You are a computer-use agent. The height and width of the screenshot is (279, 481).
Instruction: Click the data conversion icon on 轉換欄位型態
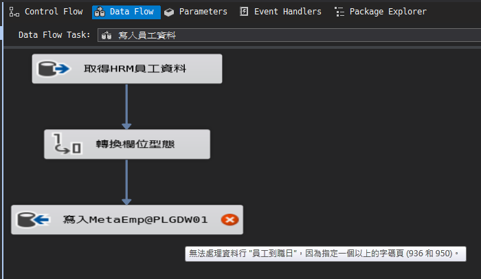click(67, 144)
